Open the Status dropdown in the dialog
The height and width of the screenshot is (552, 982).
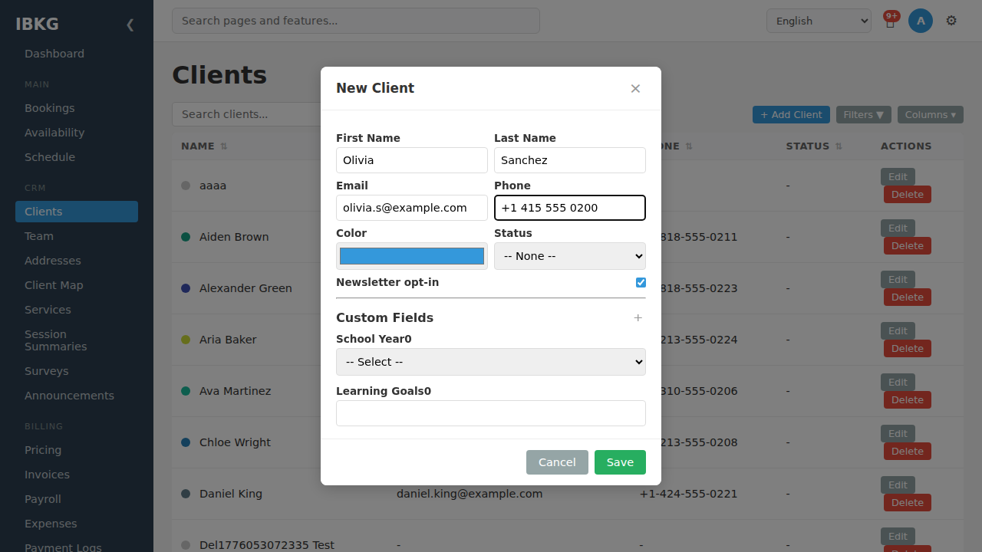pos(570,256)
